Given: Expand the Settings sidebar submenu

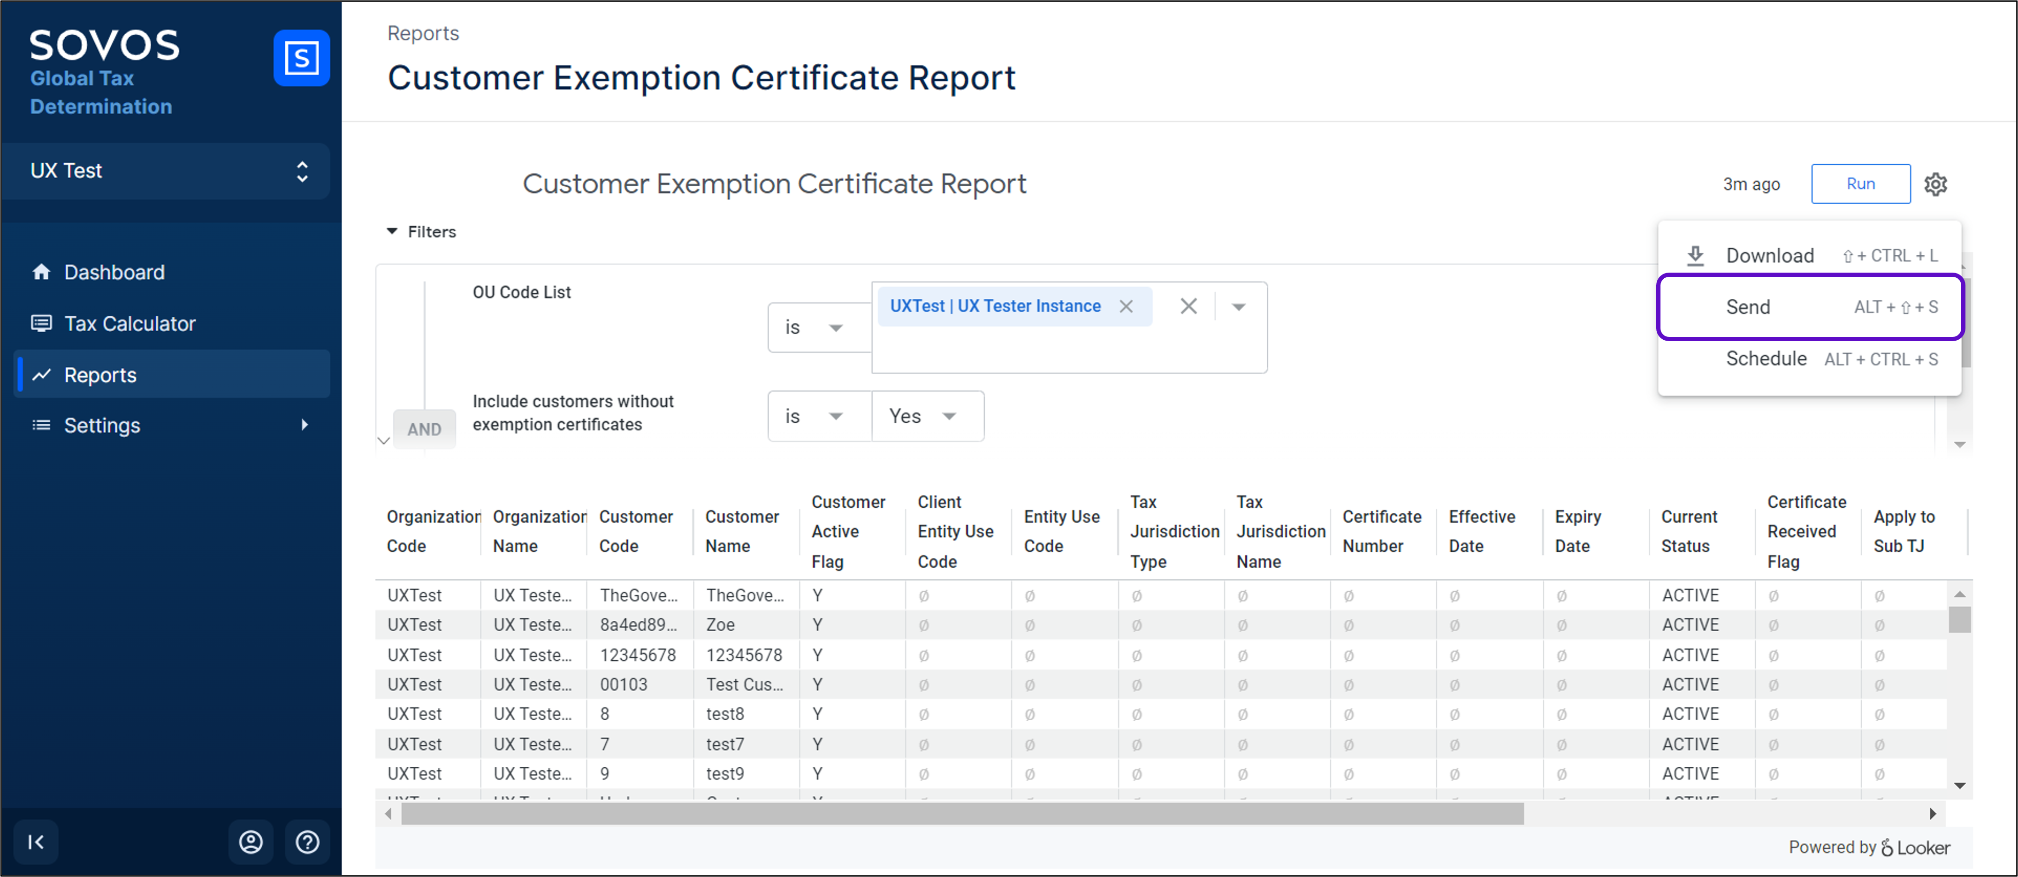Looking at the screenshot, I should click(304, 425).
